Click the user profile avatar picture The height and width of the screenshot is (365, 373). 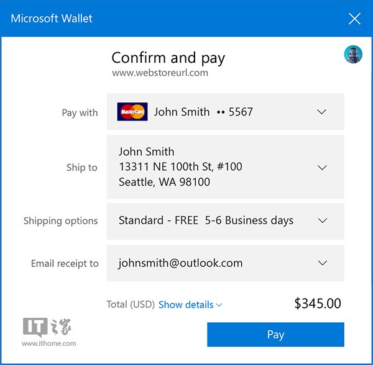353,54
